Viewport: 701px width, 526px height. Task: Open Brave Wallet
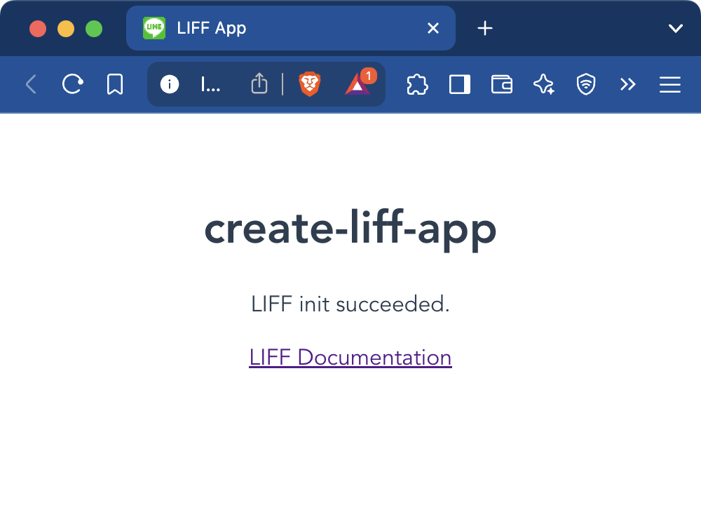[502, 84]
